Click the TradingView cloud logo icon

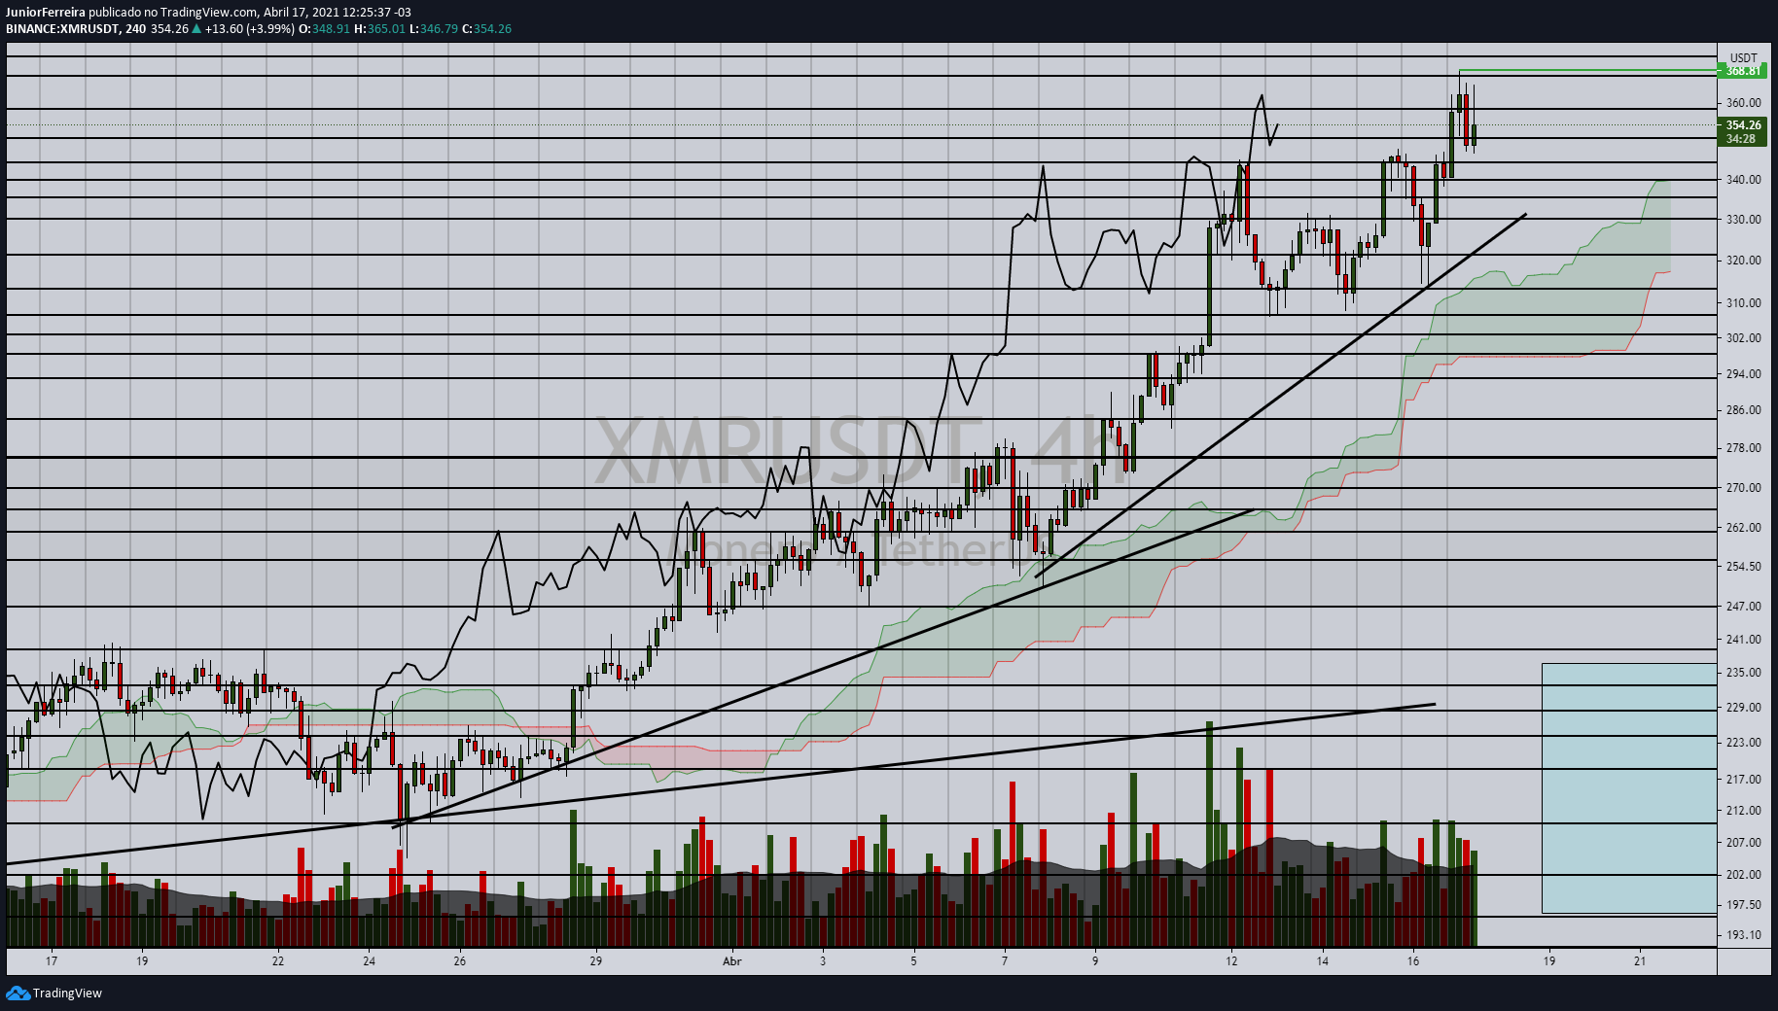(x=18, y=993)
